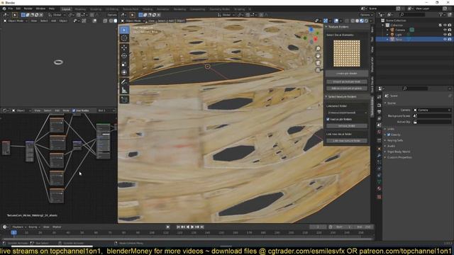Open Global transform orientation dropdown in viewport
Image resolution: width=454 pixels, height=255 pixels.
click(x=226, y=15)
